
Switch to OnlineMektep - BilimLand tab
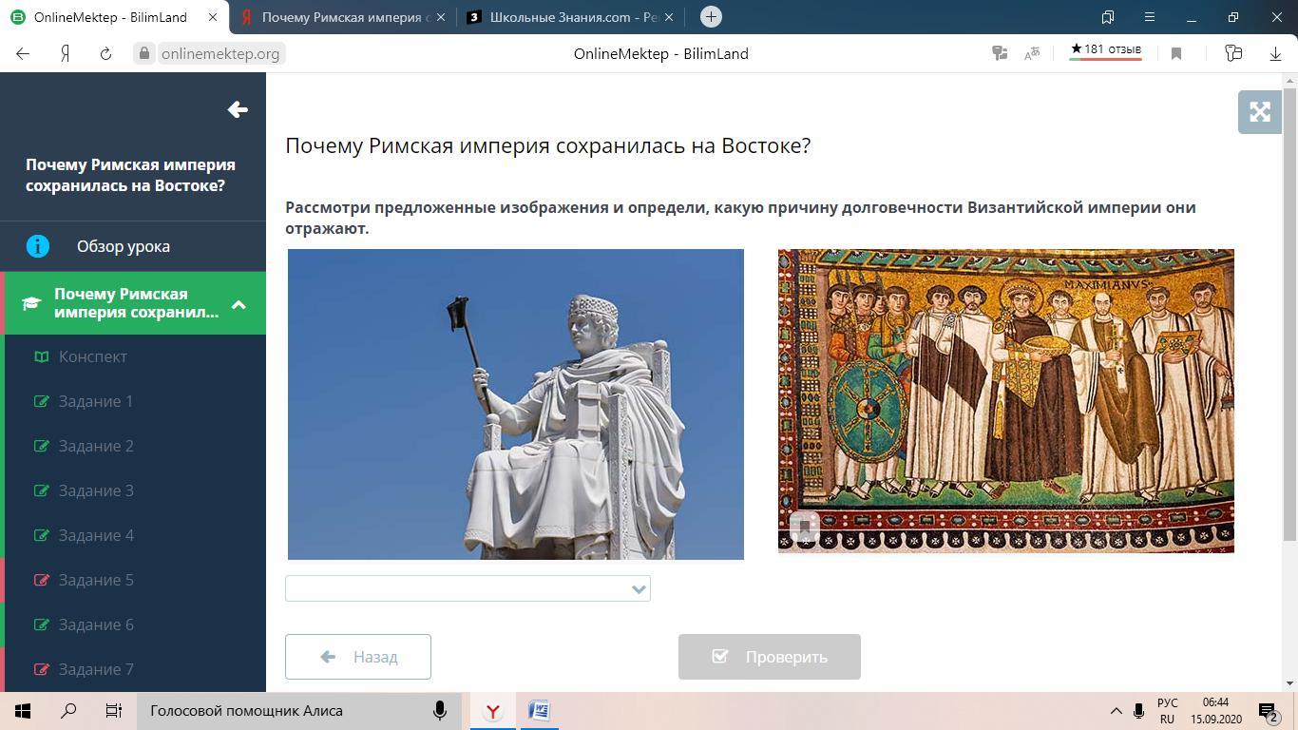pos(114,17)
